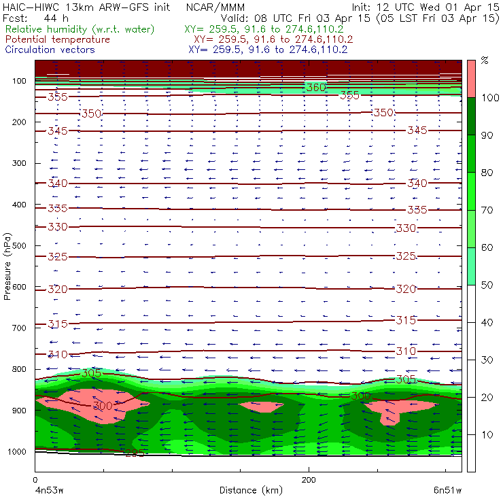Viewport: 503px width, 503px height.
Task: Click "Init: 12 UTC Wed 01 Apr 15"
Action: [x=426, y=7]
